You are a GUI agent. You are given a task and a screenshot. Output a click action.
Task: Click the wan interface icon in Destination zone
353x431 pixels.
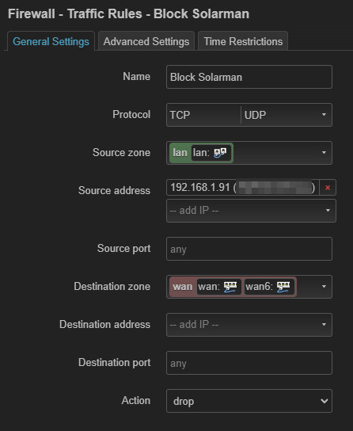click(x=230, y=287)
